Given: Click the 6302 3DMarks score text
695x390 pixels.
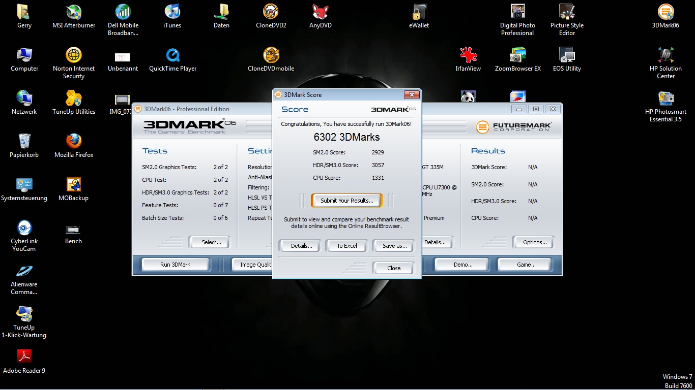Looking at the screenshot, I should 346,137.
